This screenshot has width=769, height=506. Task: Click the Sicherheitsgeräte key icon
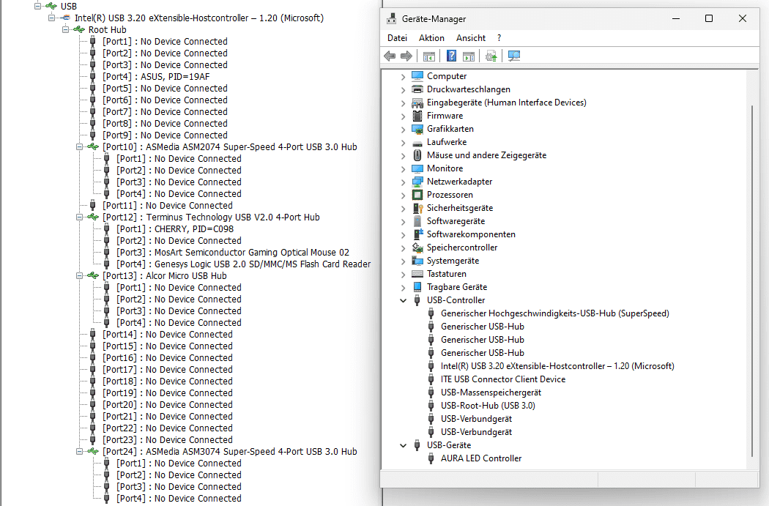tap(417, 208)
